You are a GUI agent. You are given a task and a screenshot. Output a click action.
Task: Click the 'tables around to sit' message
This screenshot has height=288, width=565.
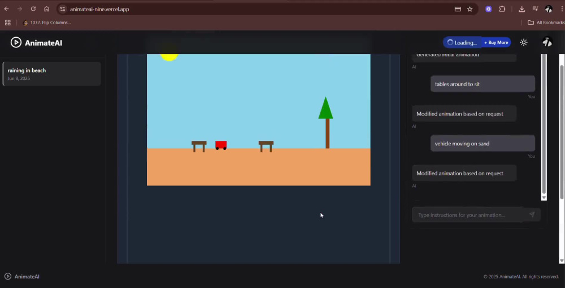(x=483, y=84)
